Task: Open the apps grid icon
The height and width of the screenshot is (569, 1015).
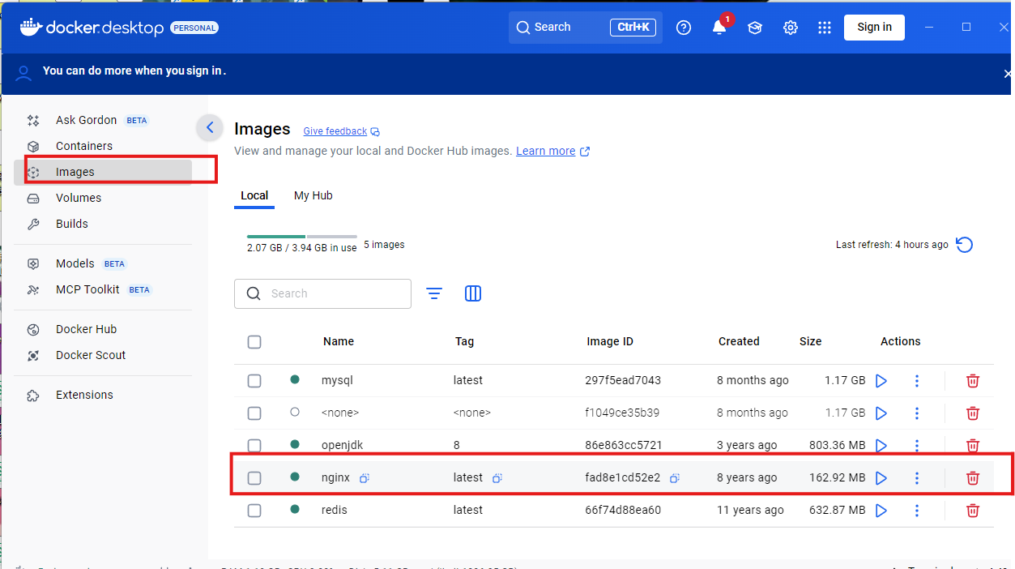Action: pos(825,28)
